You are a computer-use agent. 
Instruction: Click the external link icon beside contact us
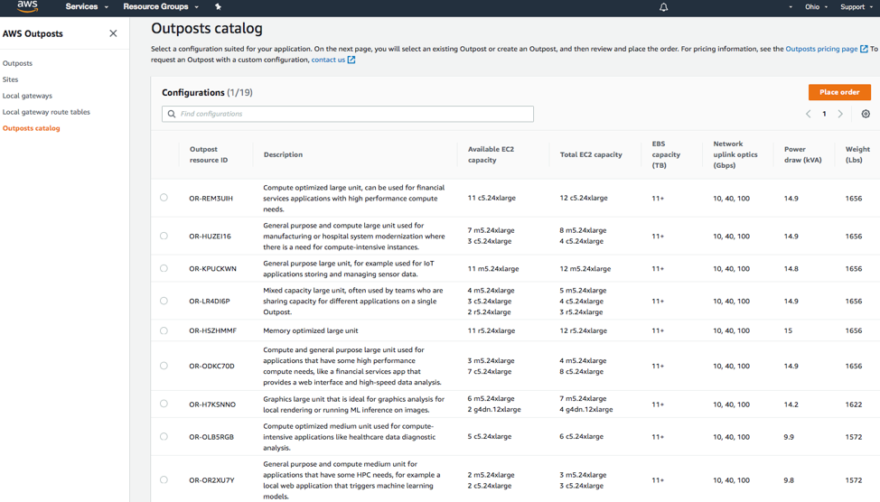tap(351, 60)
